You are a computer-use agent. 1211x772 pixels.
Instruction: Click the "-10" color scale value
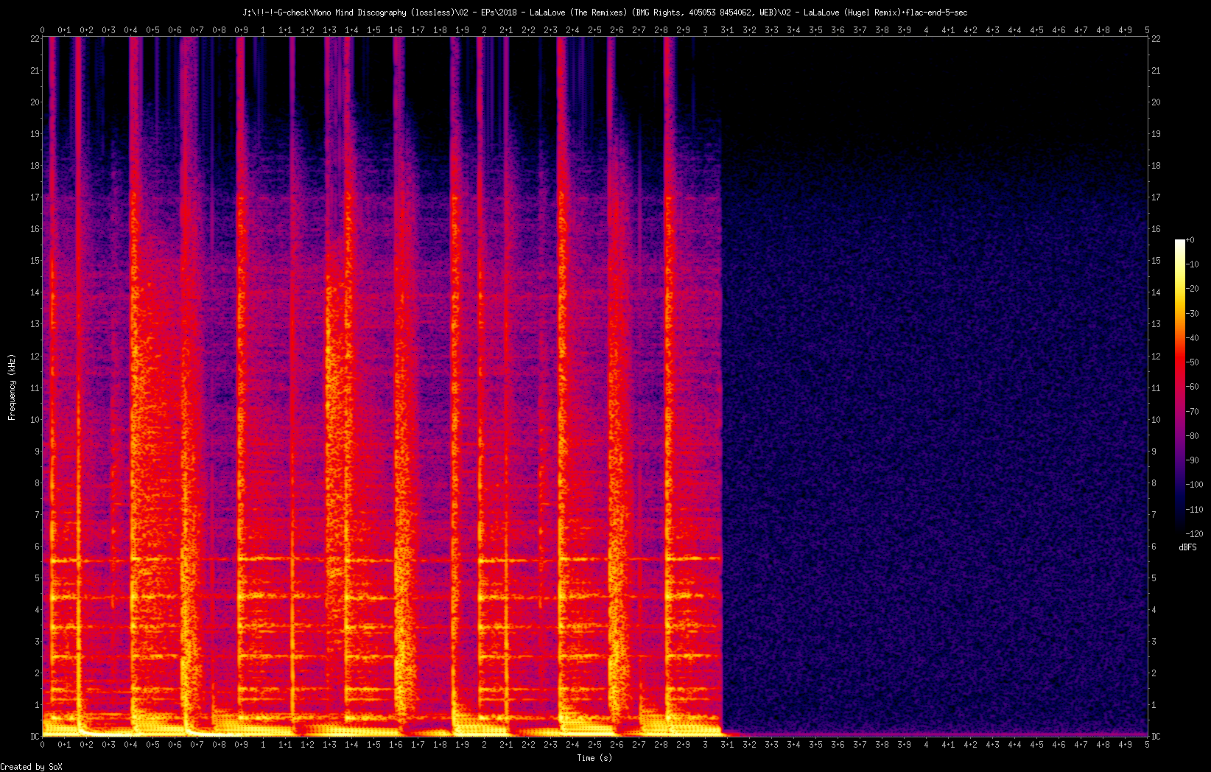pos(1193,264)
